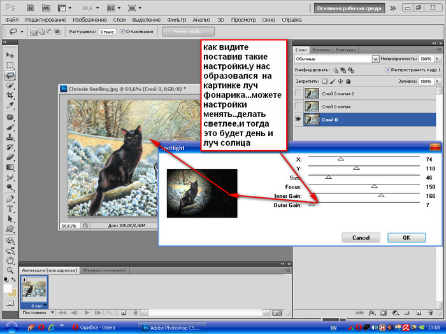
Task: Open Mini Bridge (Mb) icon
Action: pos(46,8)
